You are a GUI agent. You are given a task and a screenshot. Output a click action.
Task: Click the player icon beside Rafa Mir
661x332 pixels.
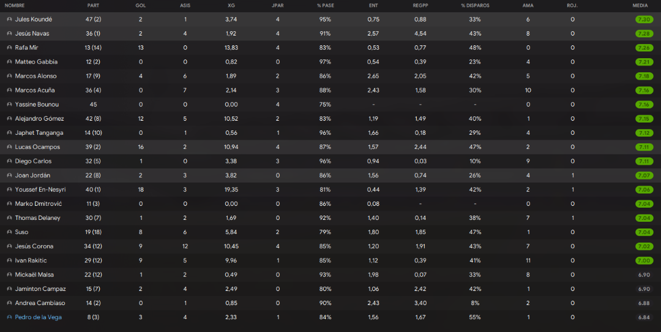point(9,48)
